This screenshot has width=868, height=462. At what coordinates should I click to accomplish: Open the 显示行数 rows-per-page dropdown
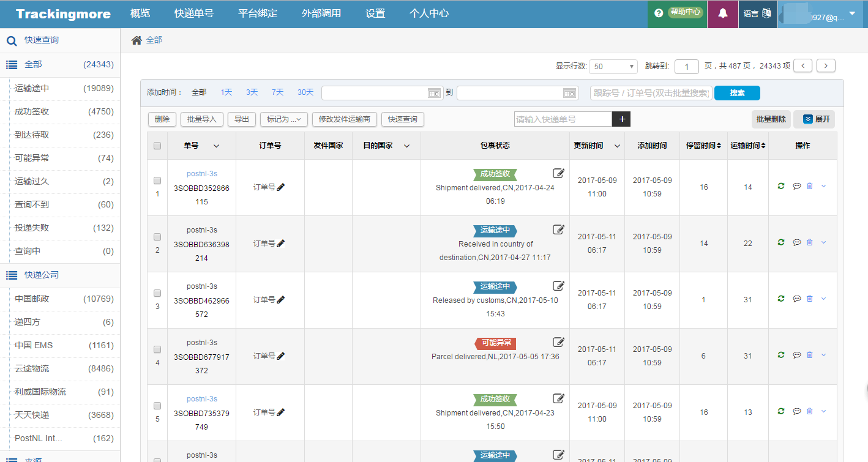click(x=613, y=66)
